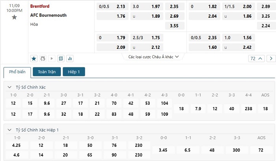This screenshot has width=276, height=161.
Task: Collapse Tỷ Số Chính Xác Hiệp 1 section
Action: pyautogui.click(x=10, y=130)
